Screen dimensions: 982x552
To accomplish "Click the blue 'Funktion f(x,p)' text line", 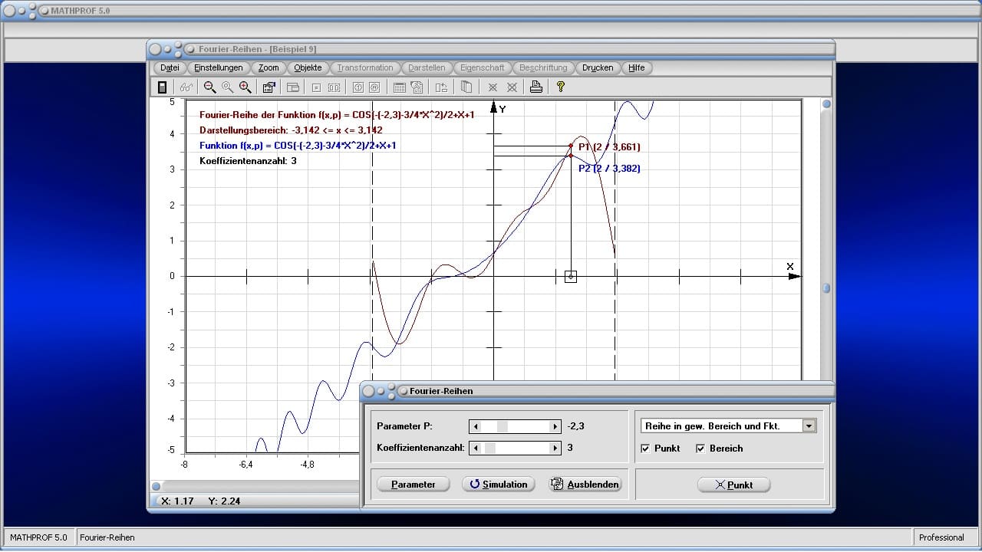I will click(x=298, y=146).
